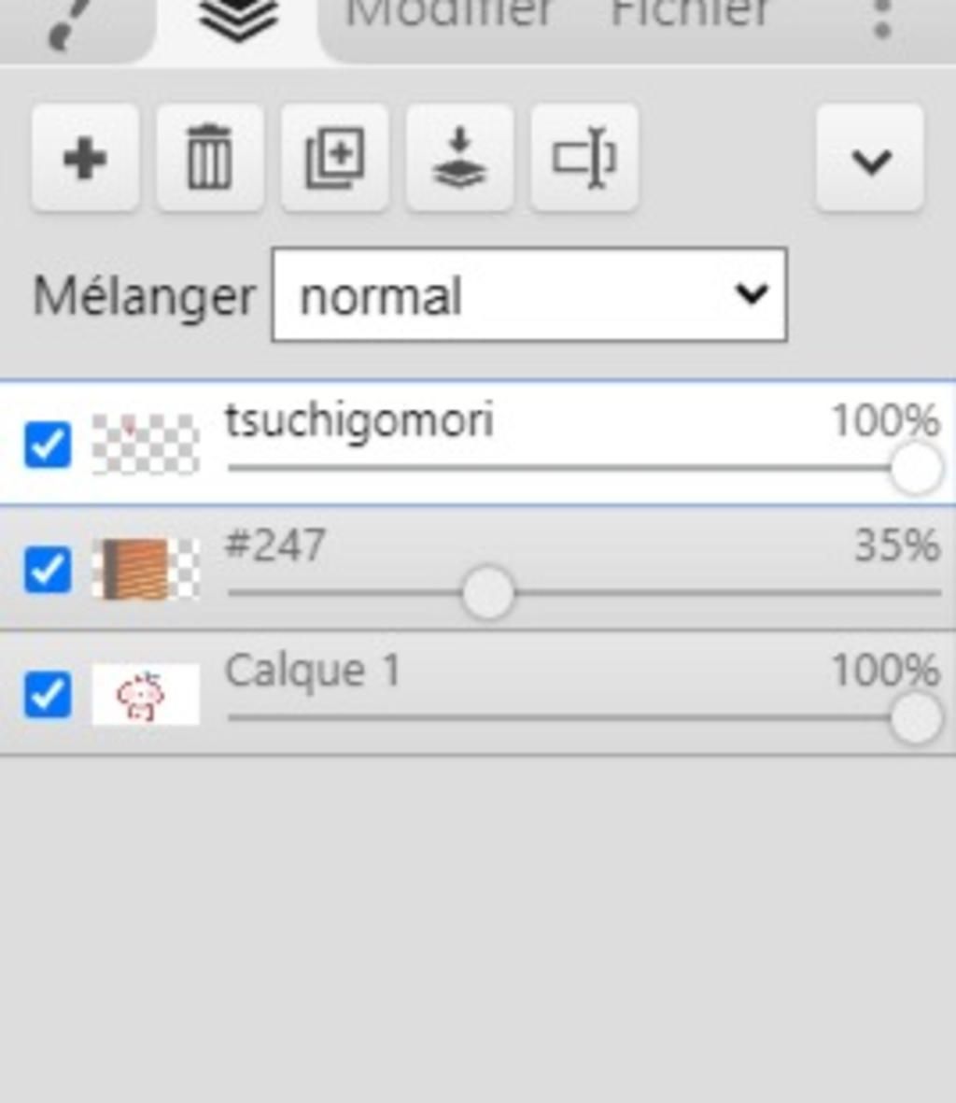This screenshot has width=956, height=1103.
Task: Open the Mélanger blend mode dropdown
Action: [x=528, y=295]
